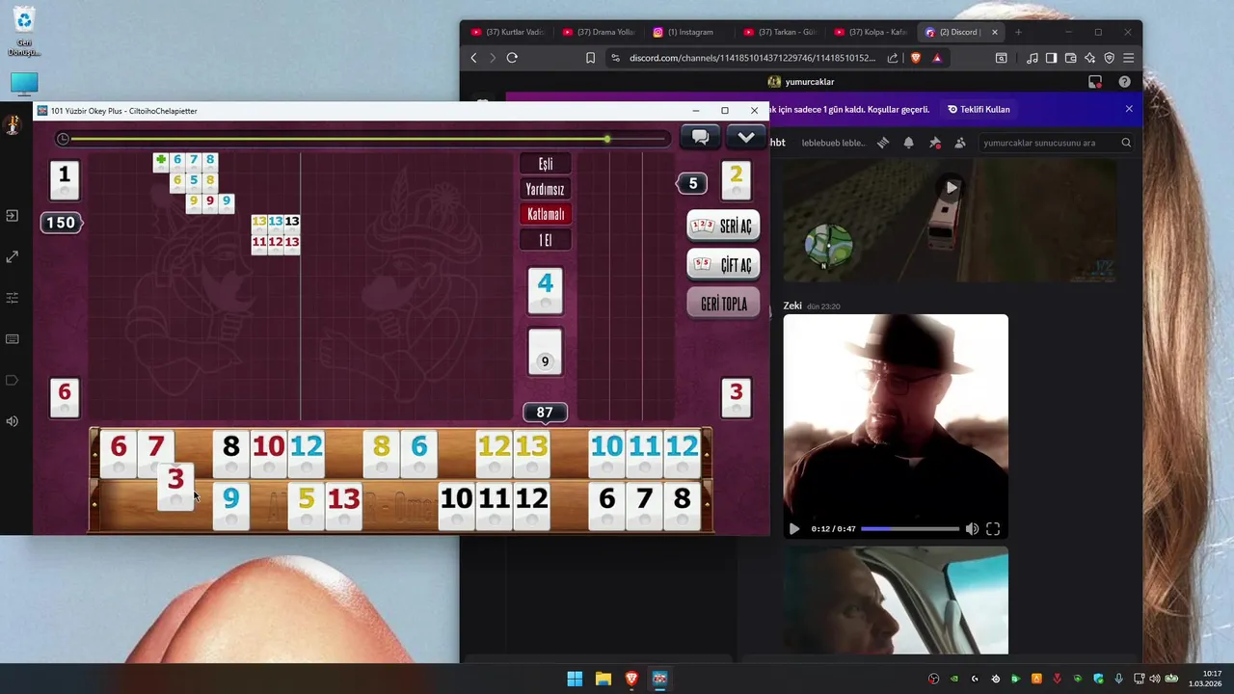Reload the Discord page

coord(512,58)
